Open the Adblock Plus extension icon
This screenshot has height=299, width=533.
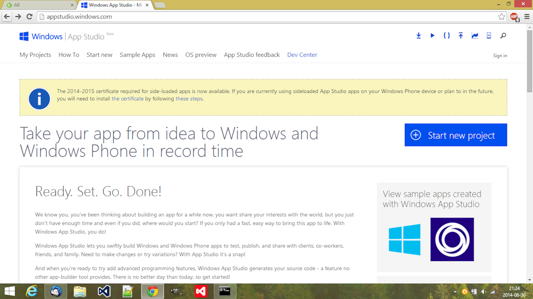pyautogui.click(x=514, y=17)
